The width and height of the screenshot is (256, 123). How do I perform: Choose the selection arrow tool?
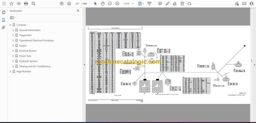(x=96, y=4)
